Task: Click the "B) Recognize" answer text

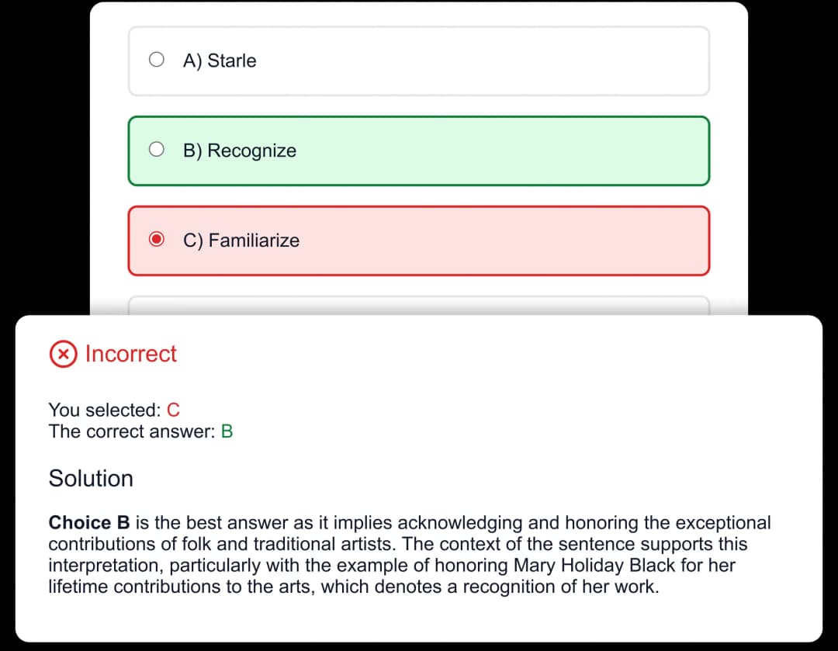Action: pos(240,151)
